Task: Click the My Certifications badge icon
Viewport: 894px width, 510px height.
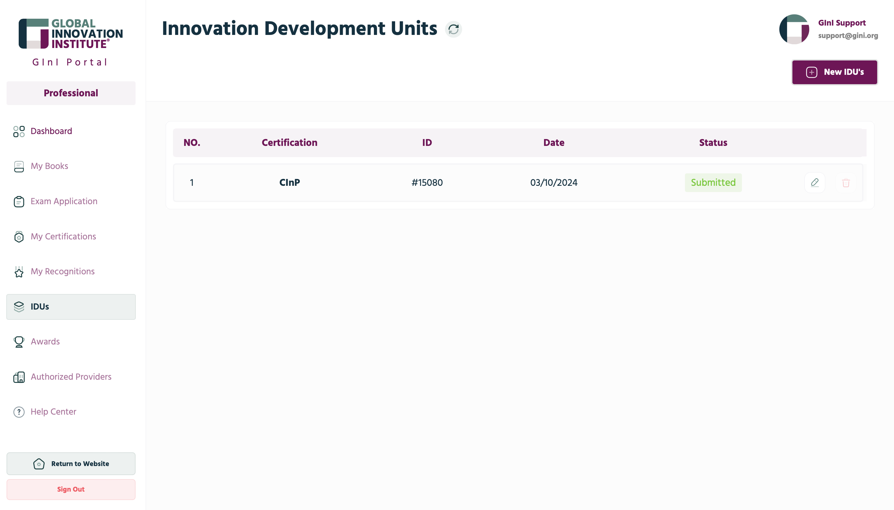Action: 19,237
